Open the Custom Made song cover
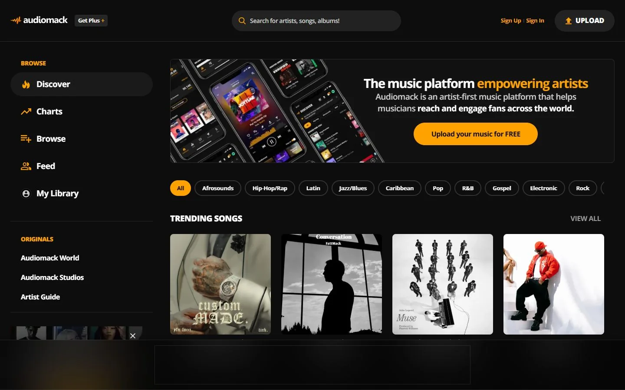 pyautogui.click(x=220, y=284)
